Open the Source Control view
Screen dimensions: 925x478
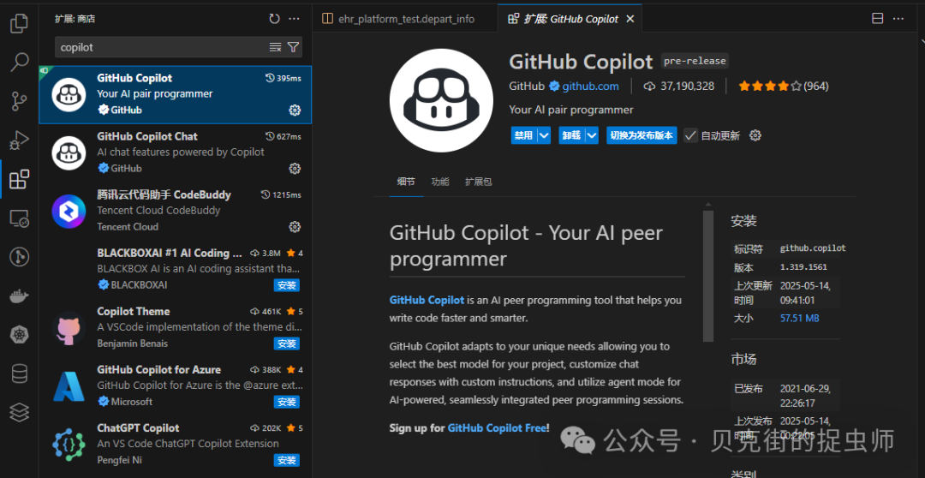[20, 101]
